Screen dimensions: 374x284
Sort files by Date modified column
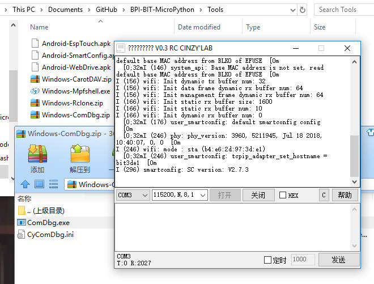pos(199,27)
